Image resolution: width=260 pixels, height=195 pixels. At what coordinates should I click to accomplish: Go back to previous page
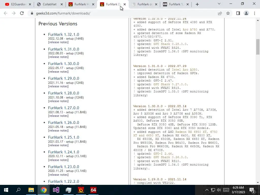[6, 13]
